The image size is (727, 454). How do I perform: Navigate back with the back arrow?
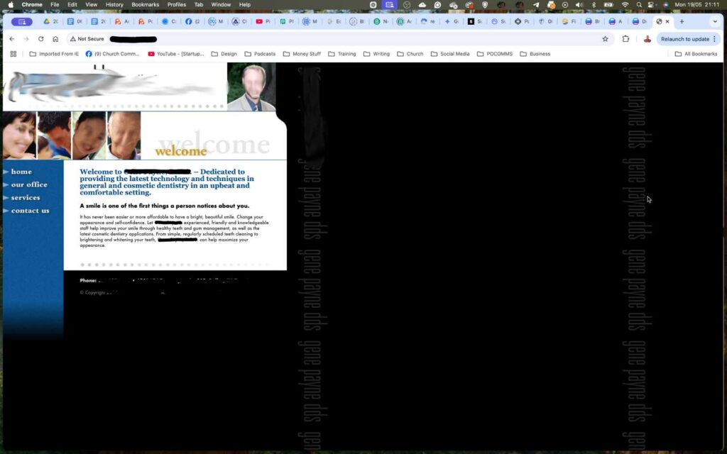[11, 38]
